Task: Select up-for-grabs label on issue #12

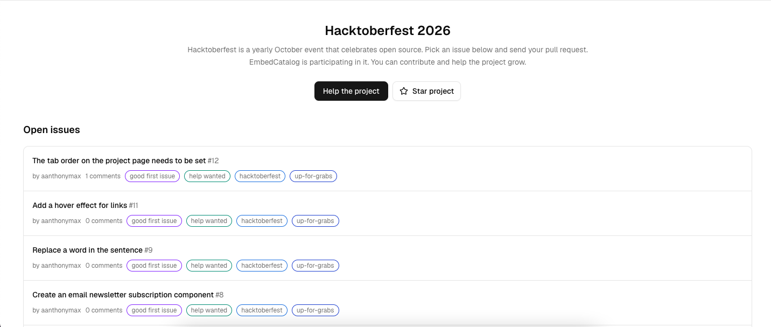Action: (x=313, y=176)
